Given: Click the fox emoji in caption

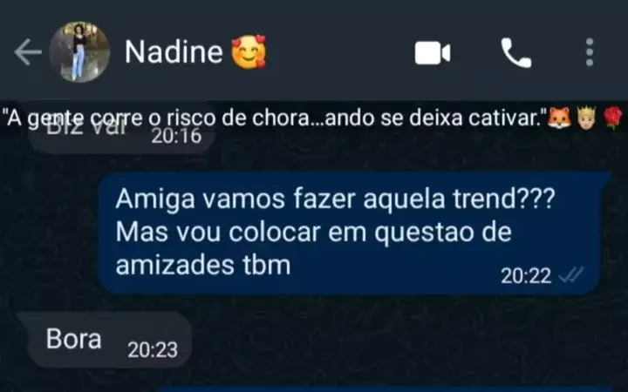Looking at the screenshot, I should coord(559,118).
